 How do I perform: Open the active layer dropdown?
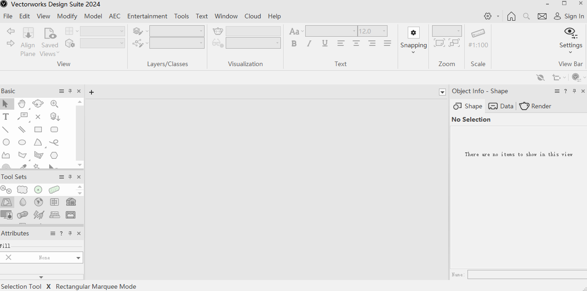[177, 31]
